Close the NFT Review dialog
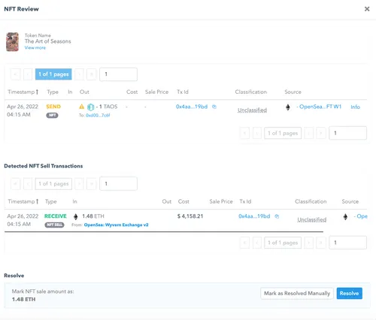This screenshot has height=320, width=376. (367, 9)
